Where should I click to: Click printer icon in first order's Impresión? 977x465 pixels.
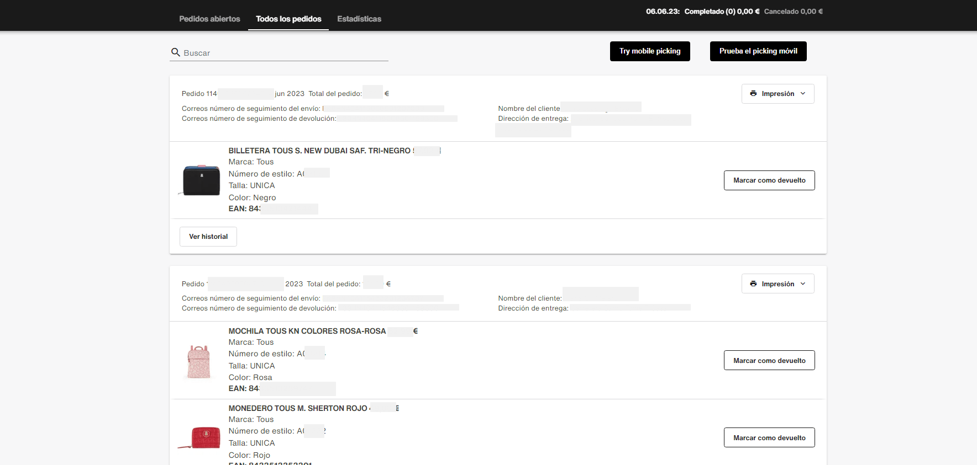pyautogui.click(x=753, y=94)
